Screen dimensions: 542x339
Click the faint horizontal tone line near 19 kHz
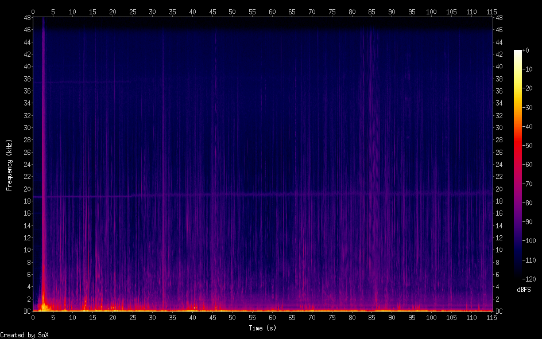[x=258, y=194]
